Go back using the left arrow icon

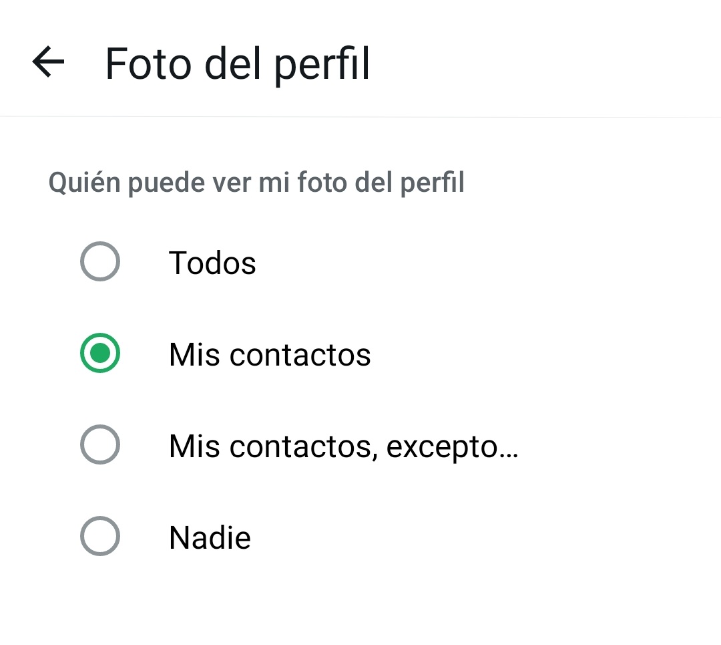point(48,61)
